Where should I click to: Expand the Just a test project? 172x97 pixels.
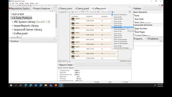[x=10, y=14]
